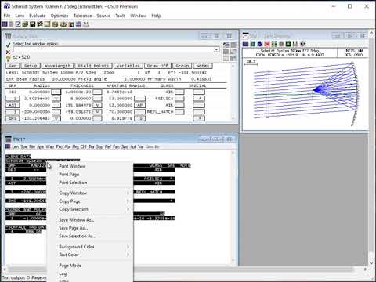
Task: Click the gray square icon in graphics toolbar
Action: tap(281, 44)
